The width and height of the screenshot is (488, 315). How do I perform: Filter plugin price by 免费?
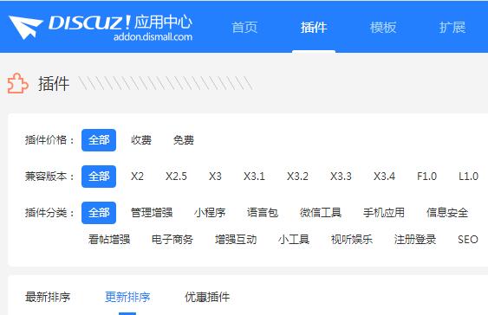(184, 140)
